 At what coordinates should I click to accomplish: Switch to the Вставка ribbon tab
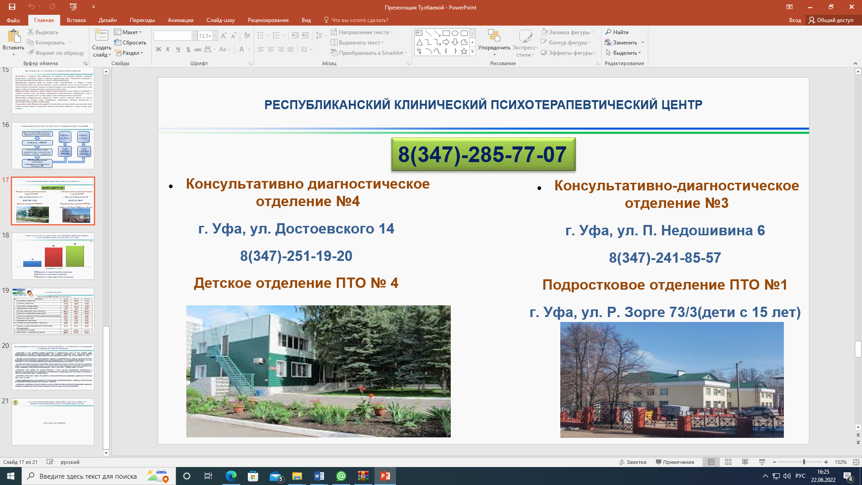tap(76, 20)
